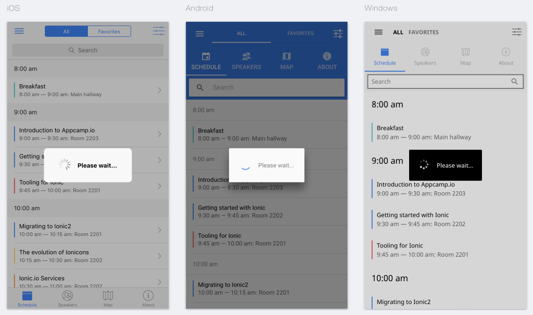
Task: Open Ionic.io Services chevron in iOS
Action: 159,282
